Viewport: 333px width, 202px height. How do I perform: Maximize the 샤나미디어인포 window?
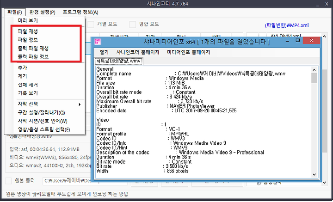(x=297, y=40)
